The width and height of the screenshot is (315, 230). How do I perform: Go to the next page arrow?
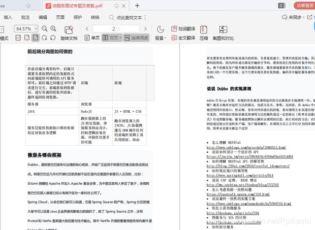coord(145,29)
